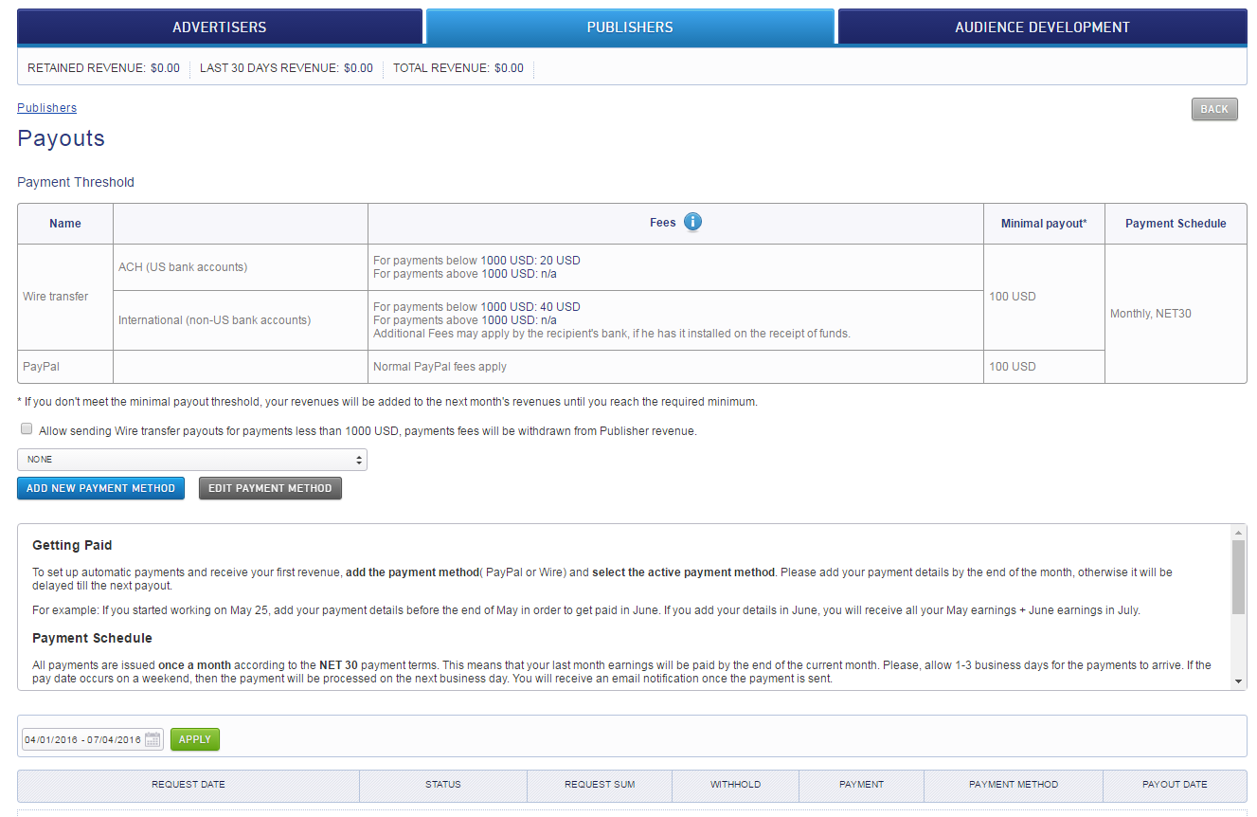1257x817 pixels.
Task: Click the Total Revenue $0.00 figure
Action: (x=509, y=68)
